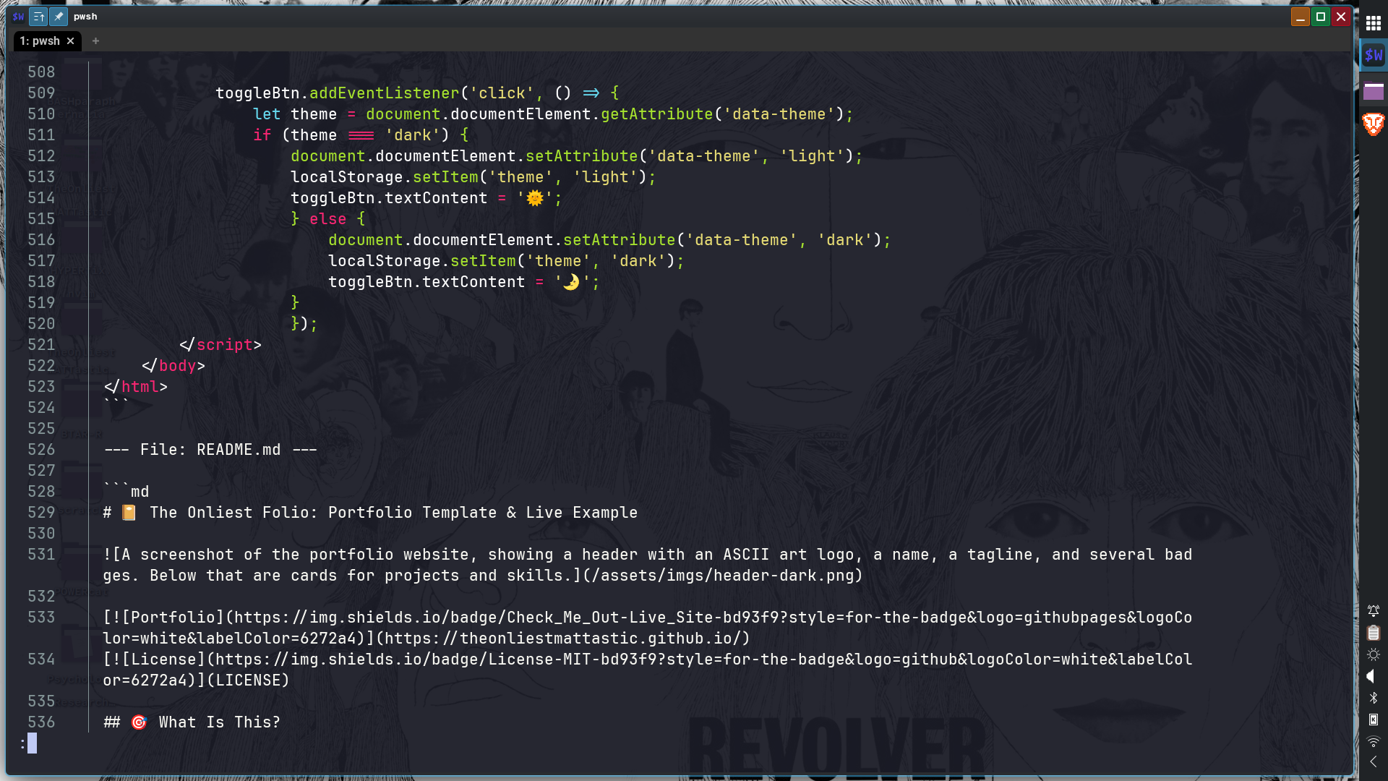Open the purple file manager icon
1388x781 pixels.
click(x=1373, y=91)
